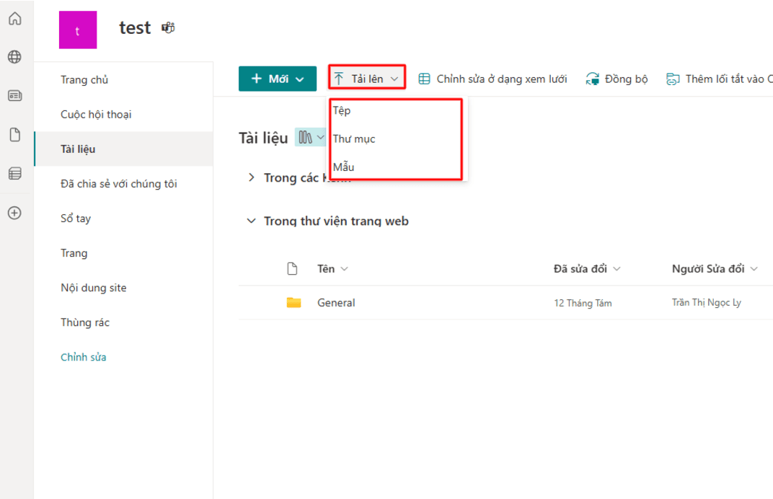This screenshot has width=773, height=499.
Task: Click the Create plus circle icon
Action: 15,213
